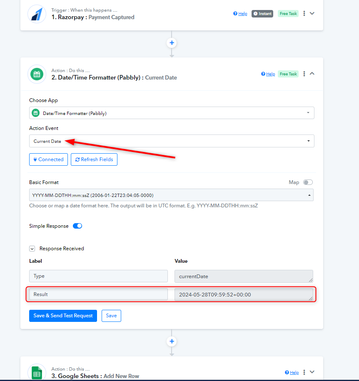Screen dimensions: 359x381
Task: Click the Result label field
Action: pos(98,294)
